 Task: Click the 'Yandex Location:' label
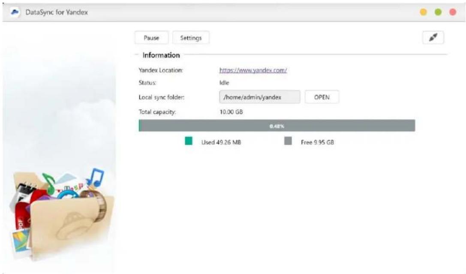tap(160, 70)
